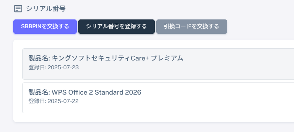
Task: Select the WPS Office 2 Standard 2026 entry
Action: pyautogui.click(x=158, y=98)
